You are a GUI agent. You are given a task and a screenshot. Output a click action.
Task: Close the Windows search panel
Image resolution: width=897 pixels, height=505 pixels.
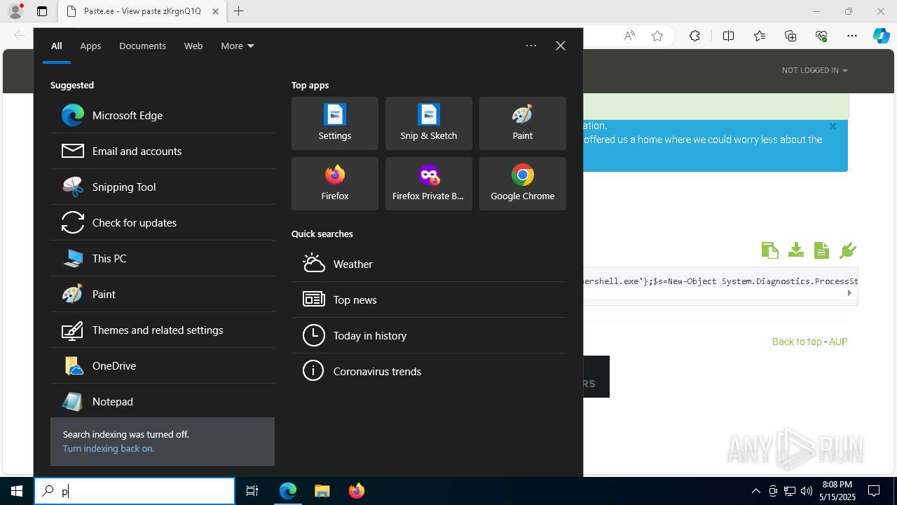pos(561,46)
